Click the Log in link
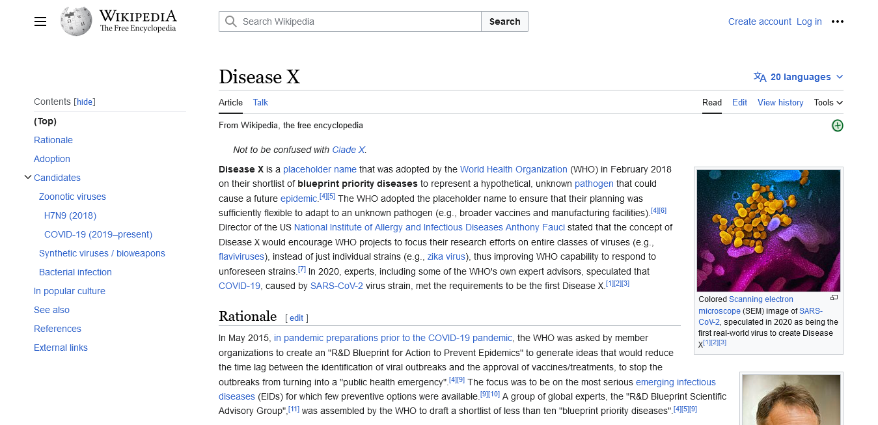The image size is (878, 425). tap(809, 21)
